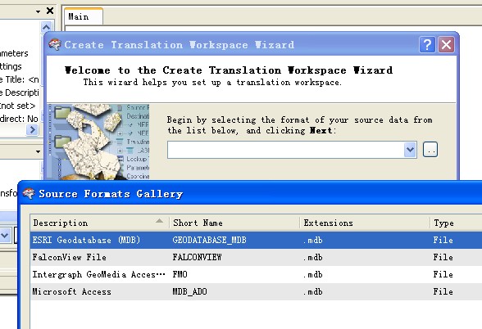Select the Intergraph GeoMedia Access row

[x=256, y=274]
